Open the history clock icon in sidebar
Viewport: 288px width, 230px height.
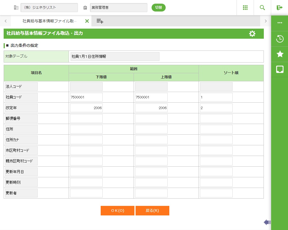click(280, 39)
